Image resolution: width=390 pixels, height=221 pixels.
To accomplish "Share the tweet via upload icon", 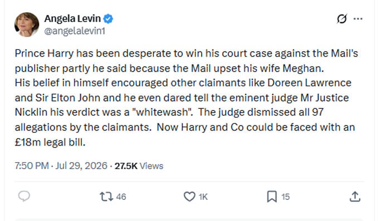I will (x=355, y=197).
